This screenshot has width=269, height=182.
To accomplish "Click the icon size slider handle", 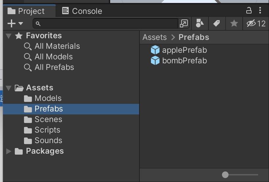I will [225, 175].
